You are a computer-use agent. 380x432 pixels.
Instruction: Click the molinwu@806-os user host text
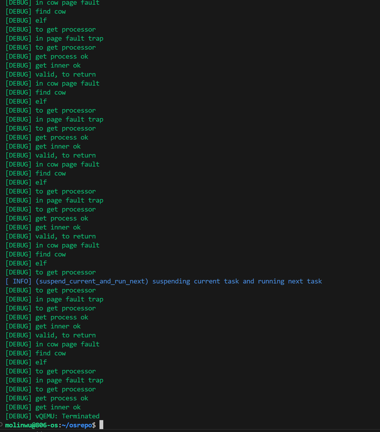coord(32,425)
